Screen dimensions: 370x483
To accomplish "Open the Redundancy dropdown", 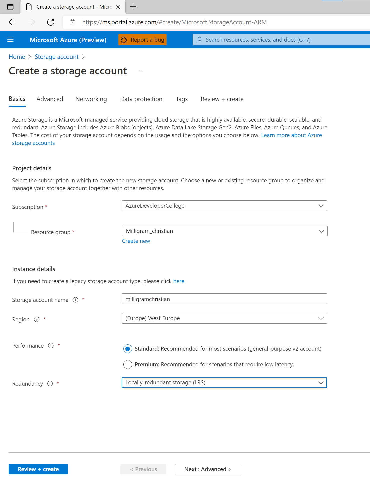I will click(x=224, y=383).
